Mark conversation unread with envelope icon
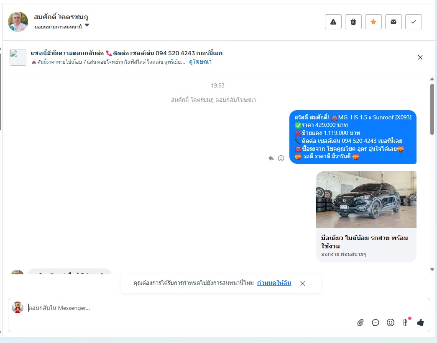 pyautogui.click(x=393, y=22)
